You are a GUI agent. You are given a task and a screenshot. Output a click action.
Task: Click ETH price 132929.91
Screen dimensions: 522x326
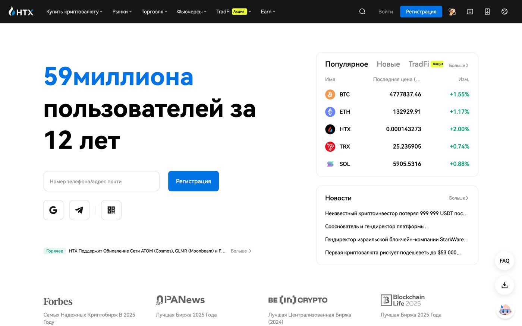tap(407, 112)
